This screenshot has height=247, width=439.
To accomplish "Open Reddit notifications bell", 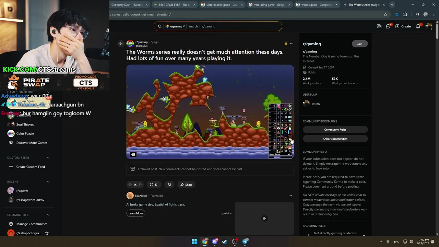I will [x=418, y=26].
